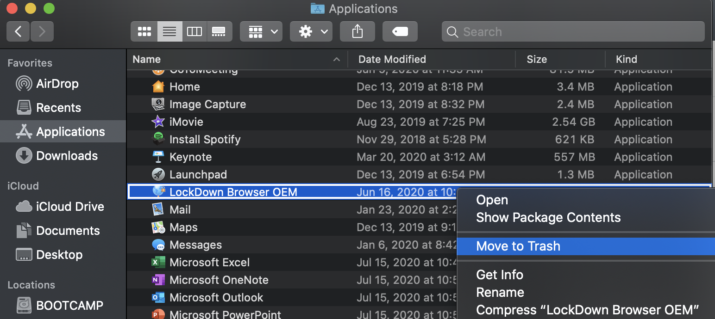Image resolution: width=715 pixels, height=319 pixels.
Task: Click the Microsoft Excel app icon
Action: [x=158, y=262]
